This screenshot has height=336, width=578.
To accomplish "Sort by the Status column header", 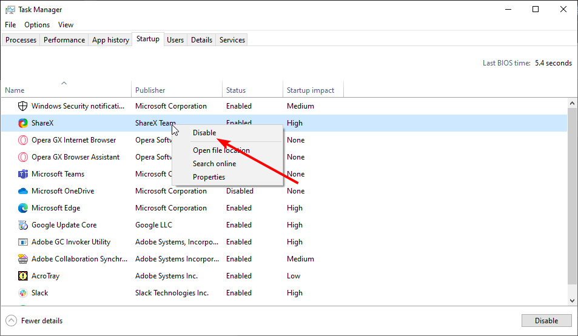I will [x=236, y=90].
